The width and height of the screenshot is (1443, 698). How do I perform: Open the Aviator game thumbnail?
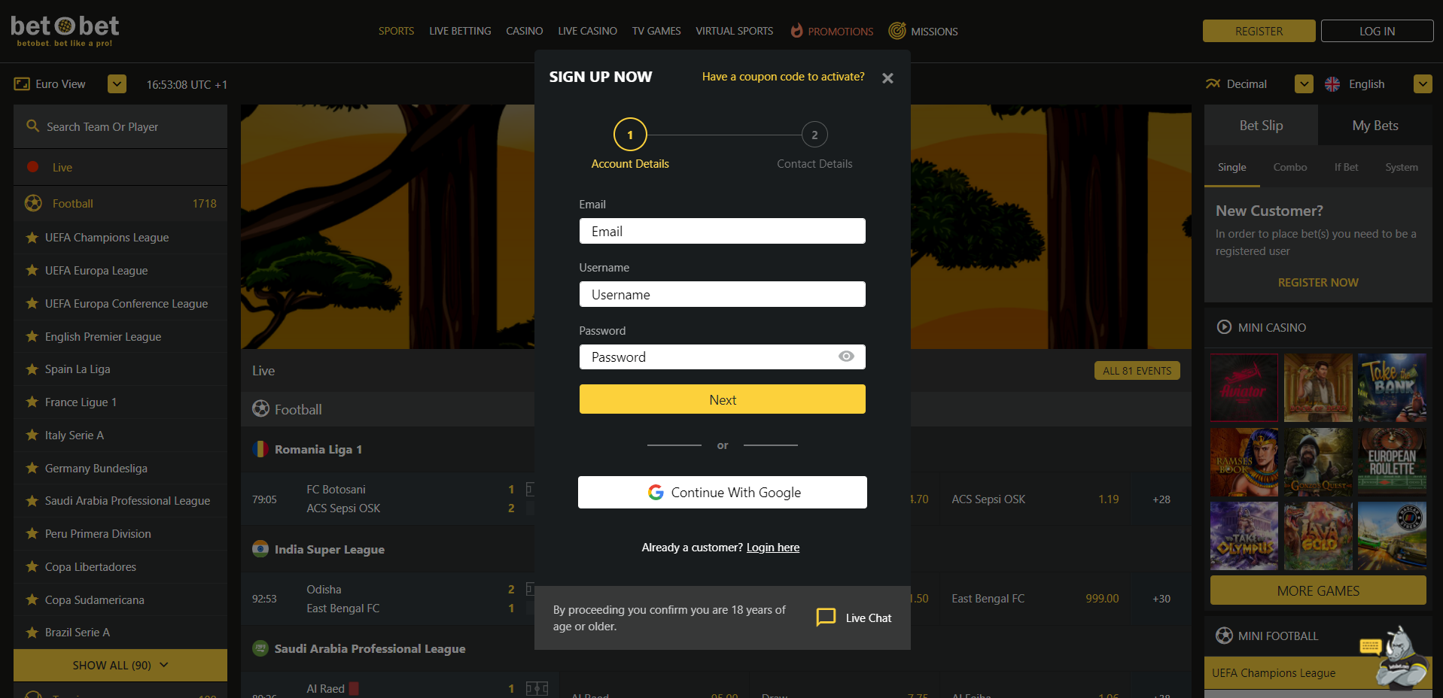[x=1244, y=387]
